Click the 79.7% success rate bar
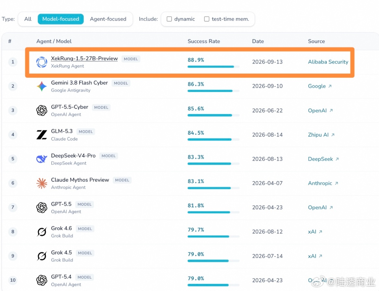 [213, 236]
